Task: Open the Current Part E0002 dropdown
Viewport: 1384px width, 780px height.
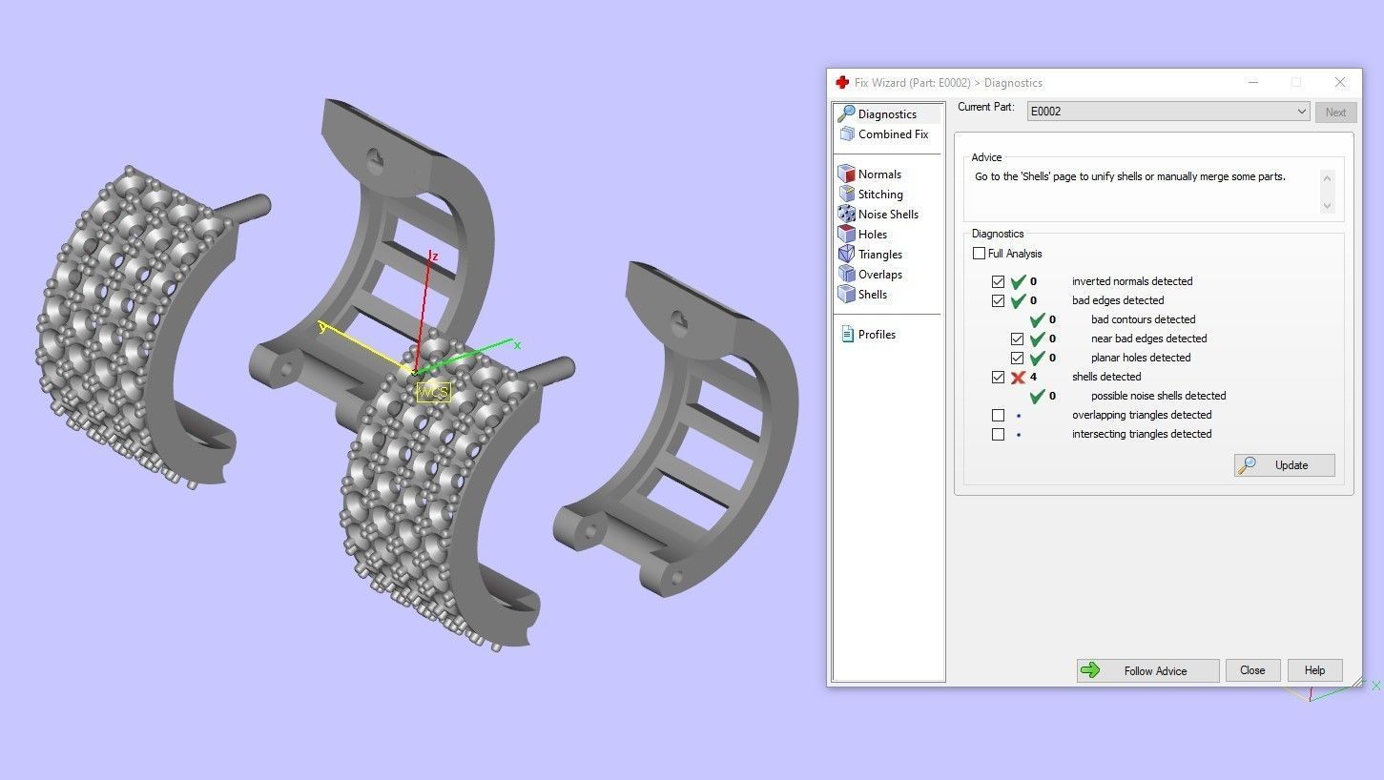Action: tap(1167, 112)
